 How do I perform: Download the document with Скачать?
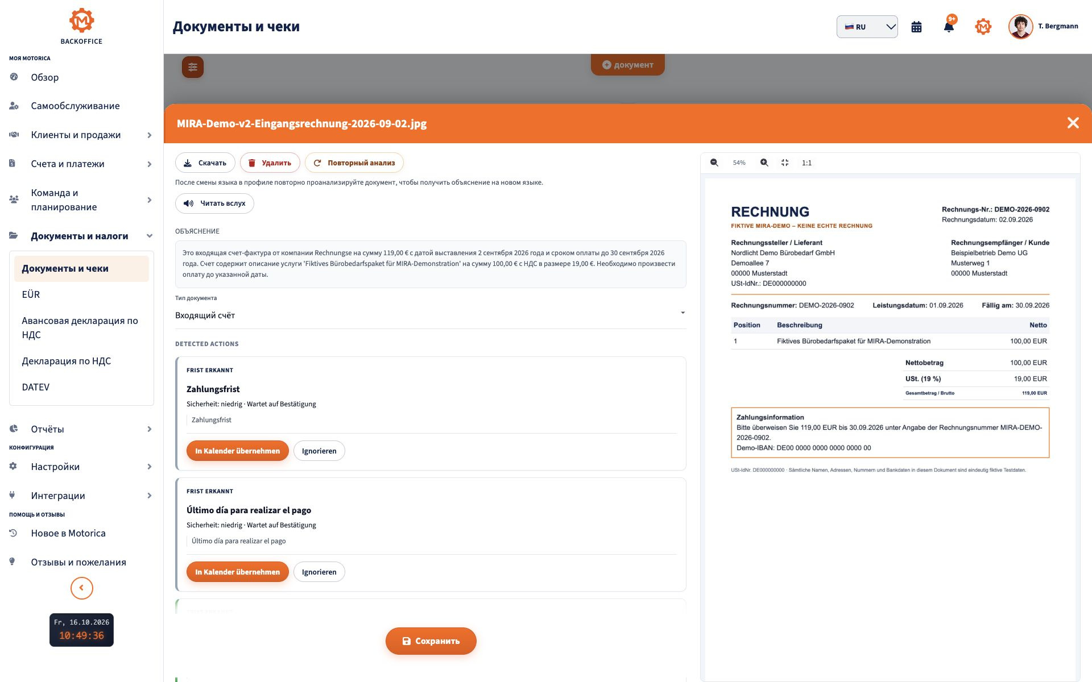205,163
